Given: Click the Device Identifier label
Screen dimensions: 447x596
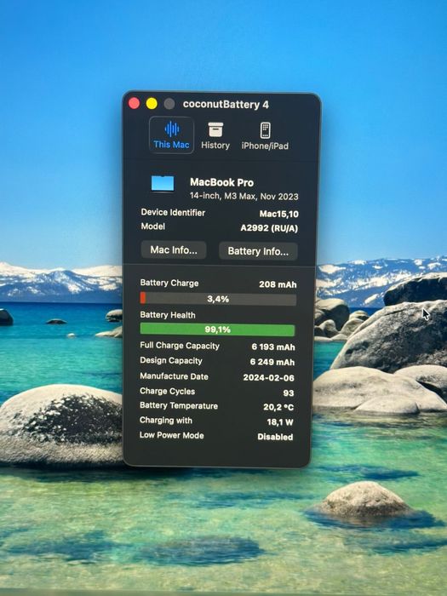Looking at the screenshot, I should pyautogui.click(x=173, y=213).
